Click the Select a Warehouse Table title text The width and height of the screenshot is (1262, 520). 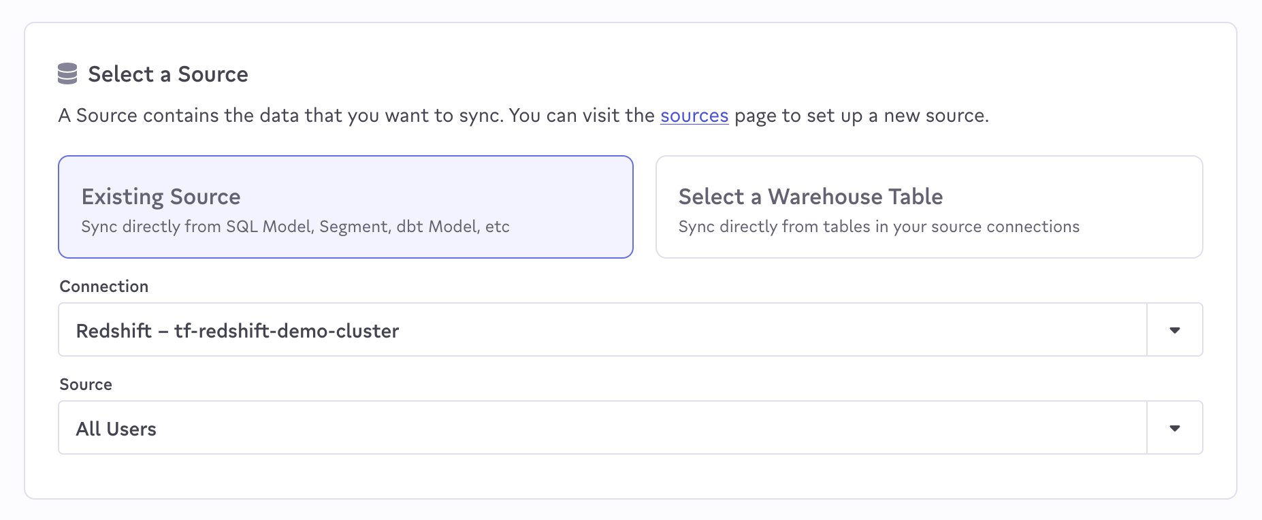tap(810, 197)
